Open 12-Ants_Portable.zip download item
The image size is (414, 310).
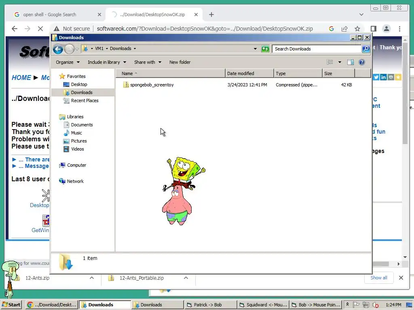142,278
